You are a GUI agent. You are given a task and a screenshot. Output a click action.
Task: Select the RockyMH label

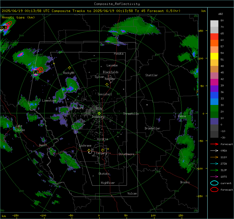[x=69, y=73]
